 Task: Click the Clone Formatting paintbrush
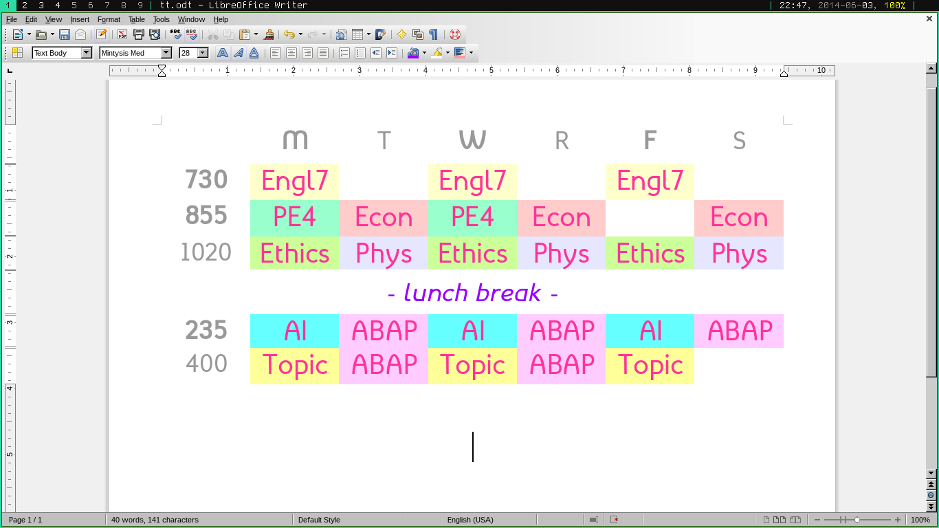269,34
